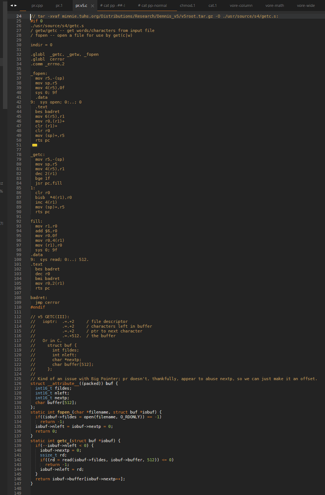Expand the folded code at line 51

tap(35, 145)
